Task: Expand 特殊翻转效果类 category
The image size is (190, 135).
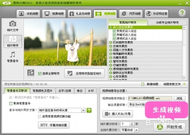Action: pyautogui.click(x=111, y=54)
